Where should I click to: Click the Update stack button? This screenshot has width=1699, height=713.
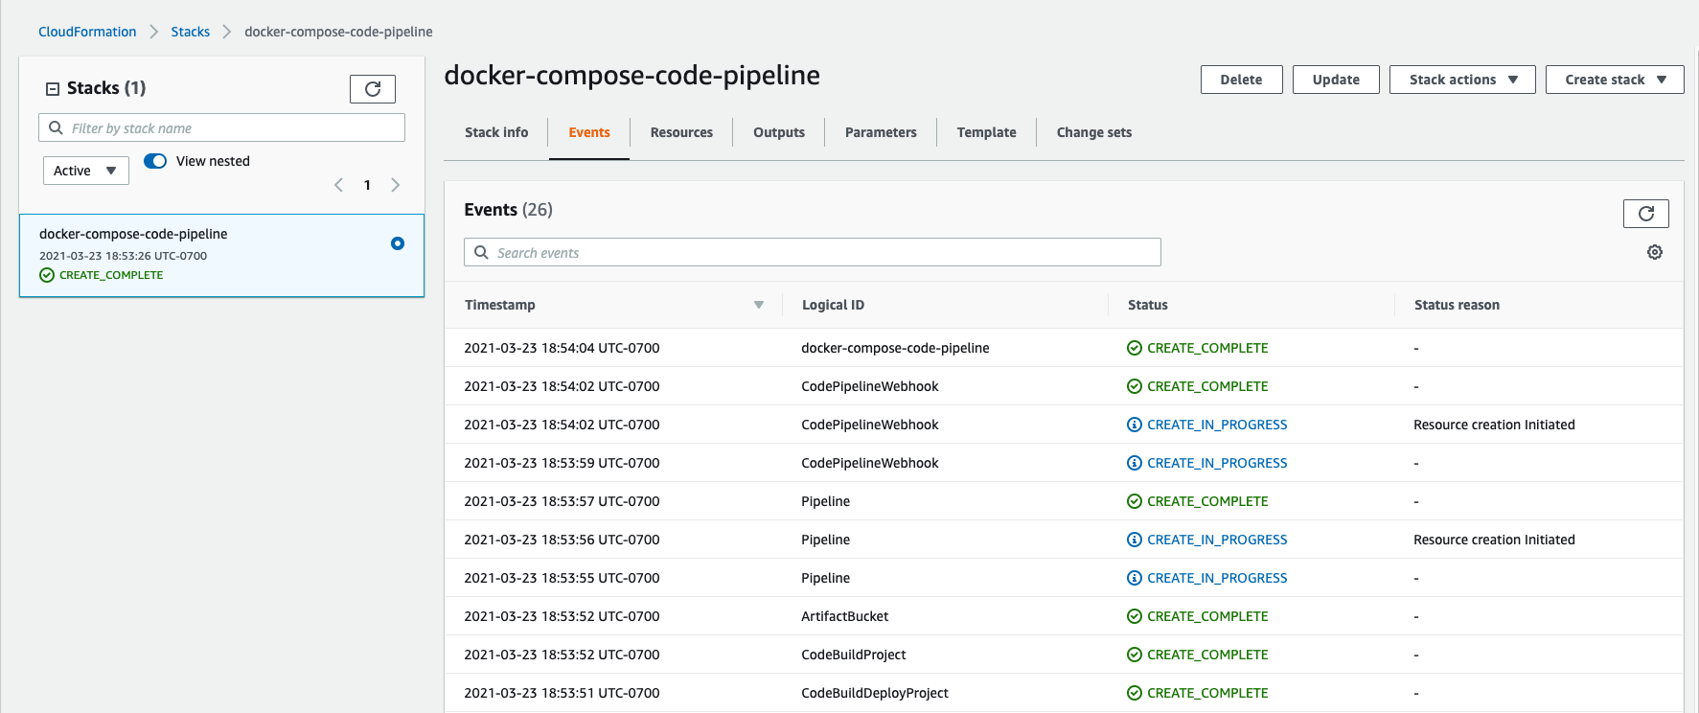1336,80
